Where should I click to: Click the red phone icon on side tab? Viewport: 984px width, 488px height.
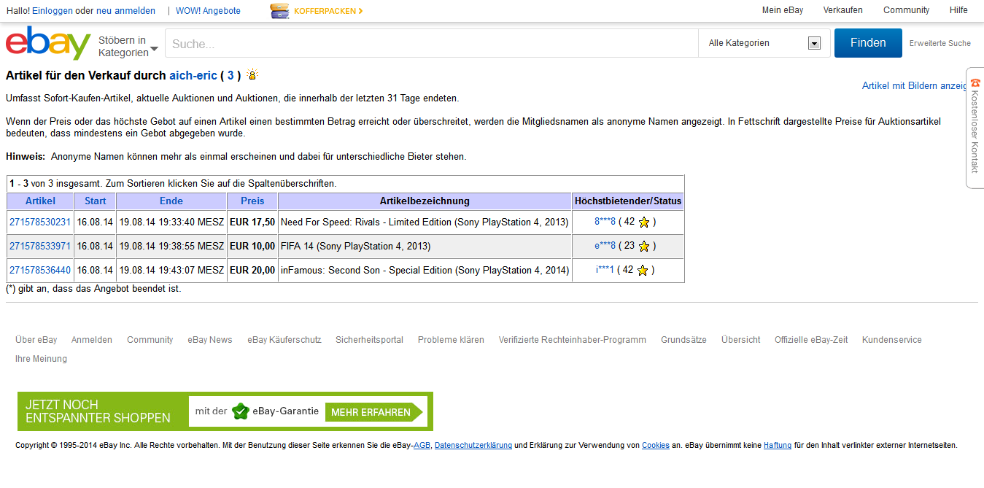click(975, 83)
